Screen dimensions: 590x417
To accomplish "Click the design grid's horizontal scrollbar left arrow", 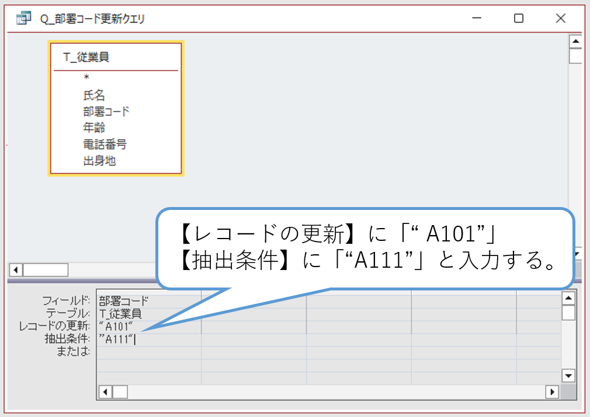I will tap(105, 392).
